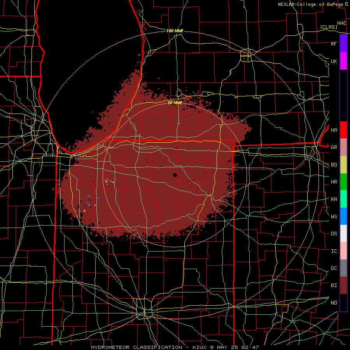Click the BD yellow legend swatch
The image size is (350, 350).
(343, 164)
